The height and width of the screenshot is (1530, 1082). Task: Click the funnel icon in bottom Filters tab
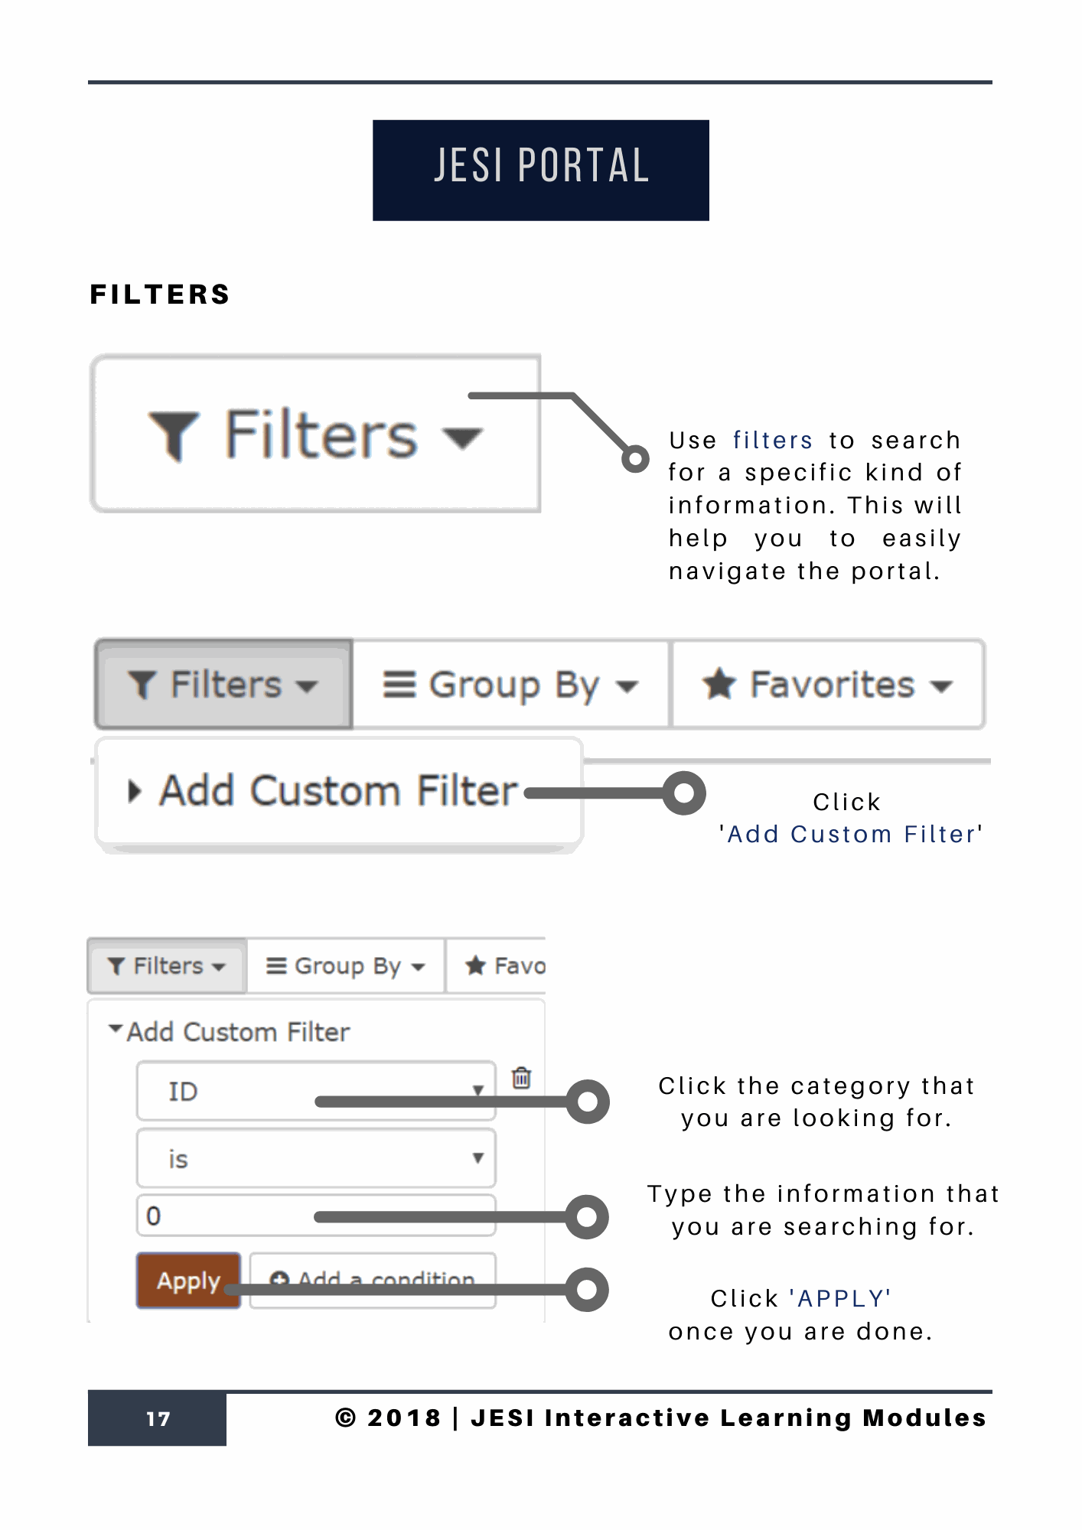click(x=116, y=966)
